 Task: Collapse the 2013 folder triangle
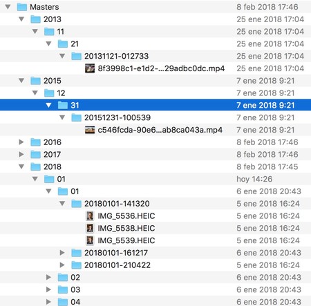(21, 19)
